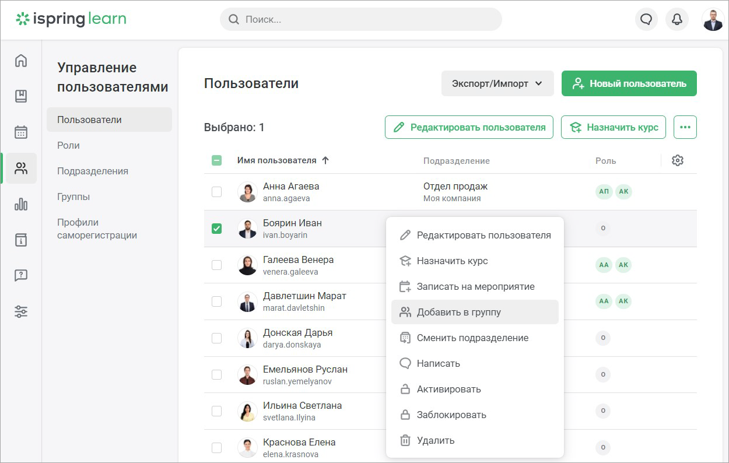Image resolution: width=729 pixels, height=463 pixels.
Task: Choose Добавить в группу in the menu
Action: [x=475, y=312]
